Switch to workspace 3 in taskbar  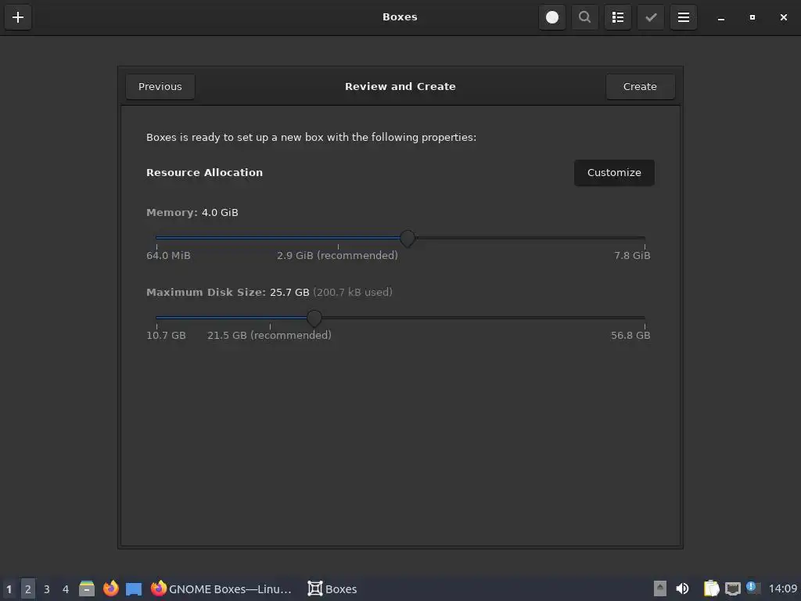[x=46, y=589]
